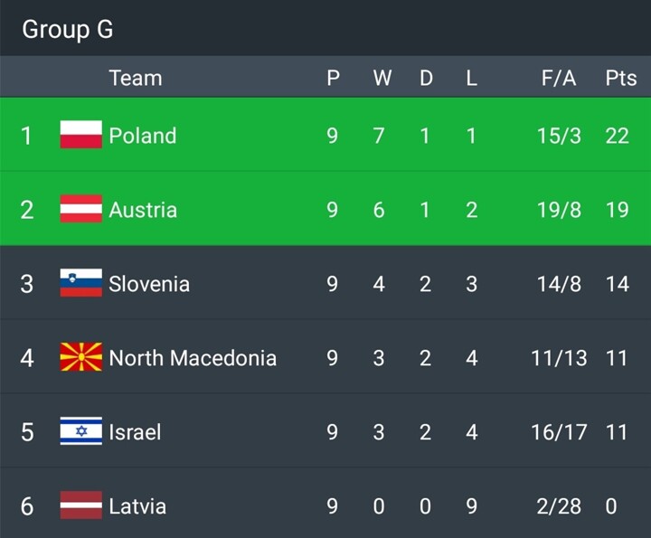
Task: Click Poland's 22 points value
Action: pos(617,136)
